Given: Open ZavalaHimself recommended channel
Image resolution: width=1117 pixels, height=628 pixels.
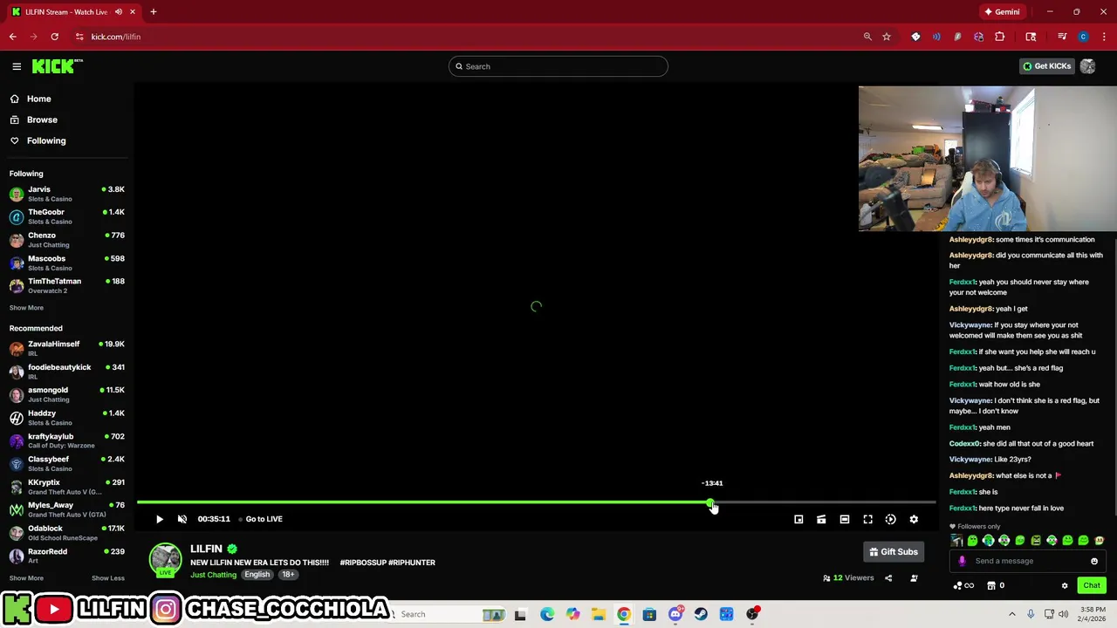Looking at the screenshot, I should click(66, 348).
